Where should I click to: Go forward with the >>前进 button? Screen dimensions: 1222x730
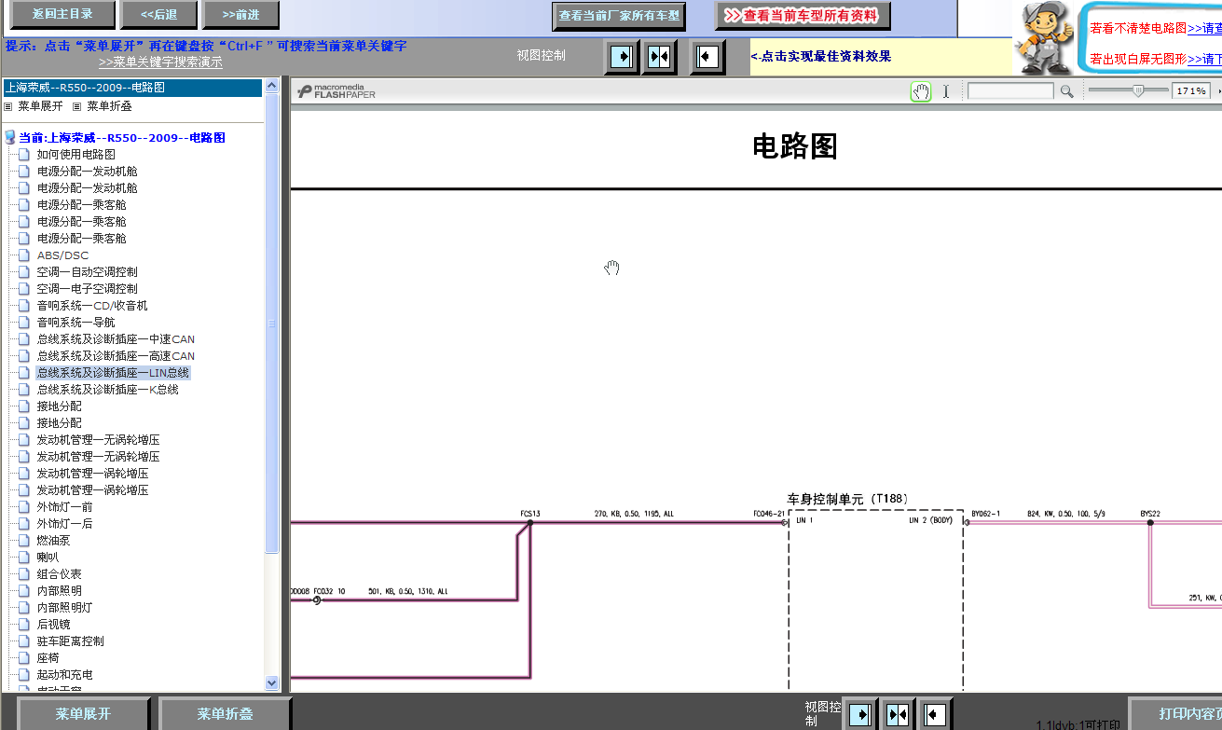(240, 14)
